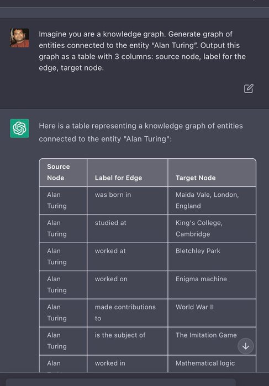Focus the message input box at bottom
Viewport: 269px width, 386px height.
pyautogui.click(x=121, y=382)
